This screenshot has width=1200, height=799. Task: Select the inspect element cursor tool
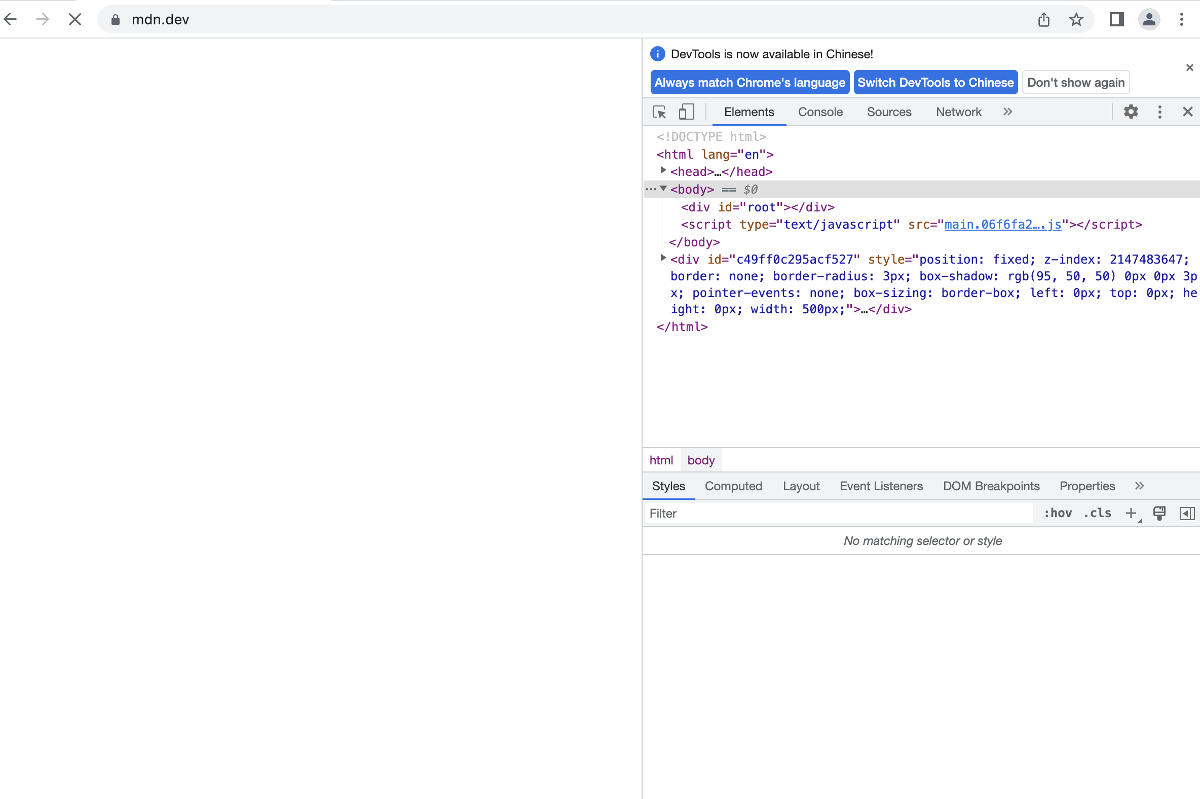point(660,112)
